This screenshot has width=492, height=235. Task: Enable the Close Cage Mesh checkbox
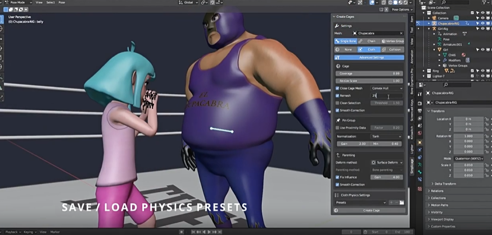pos(337,88)
